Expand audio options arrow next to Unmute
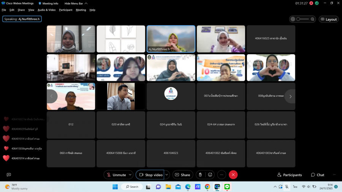This screenshot has width=342, height=192. (x=130, y=175)
